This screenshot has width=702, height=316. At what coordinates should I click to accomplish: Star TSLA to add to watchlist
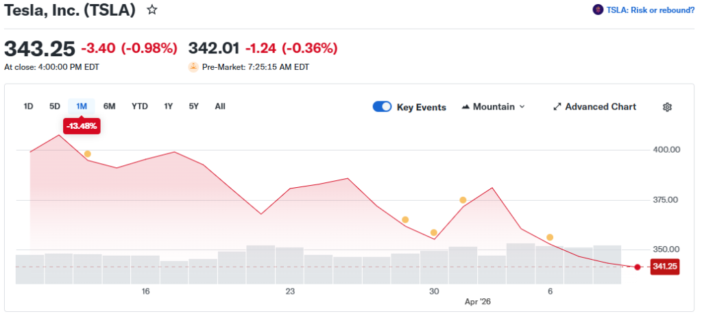(152, 10)
